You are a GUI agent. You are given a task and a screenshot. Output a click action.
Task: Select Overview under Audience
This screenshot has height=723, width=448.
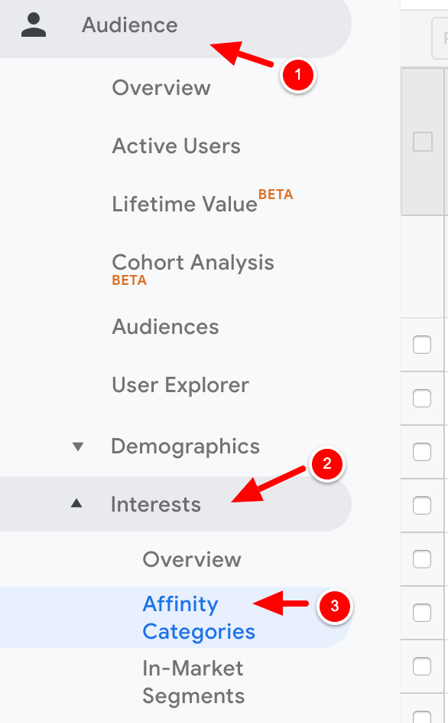tap(161, 87)
